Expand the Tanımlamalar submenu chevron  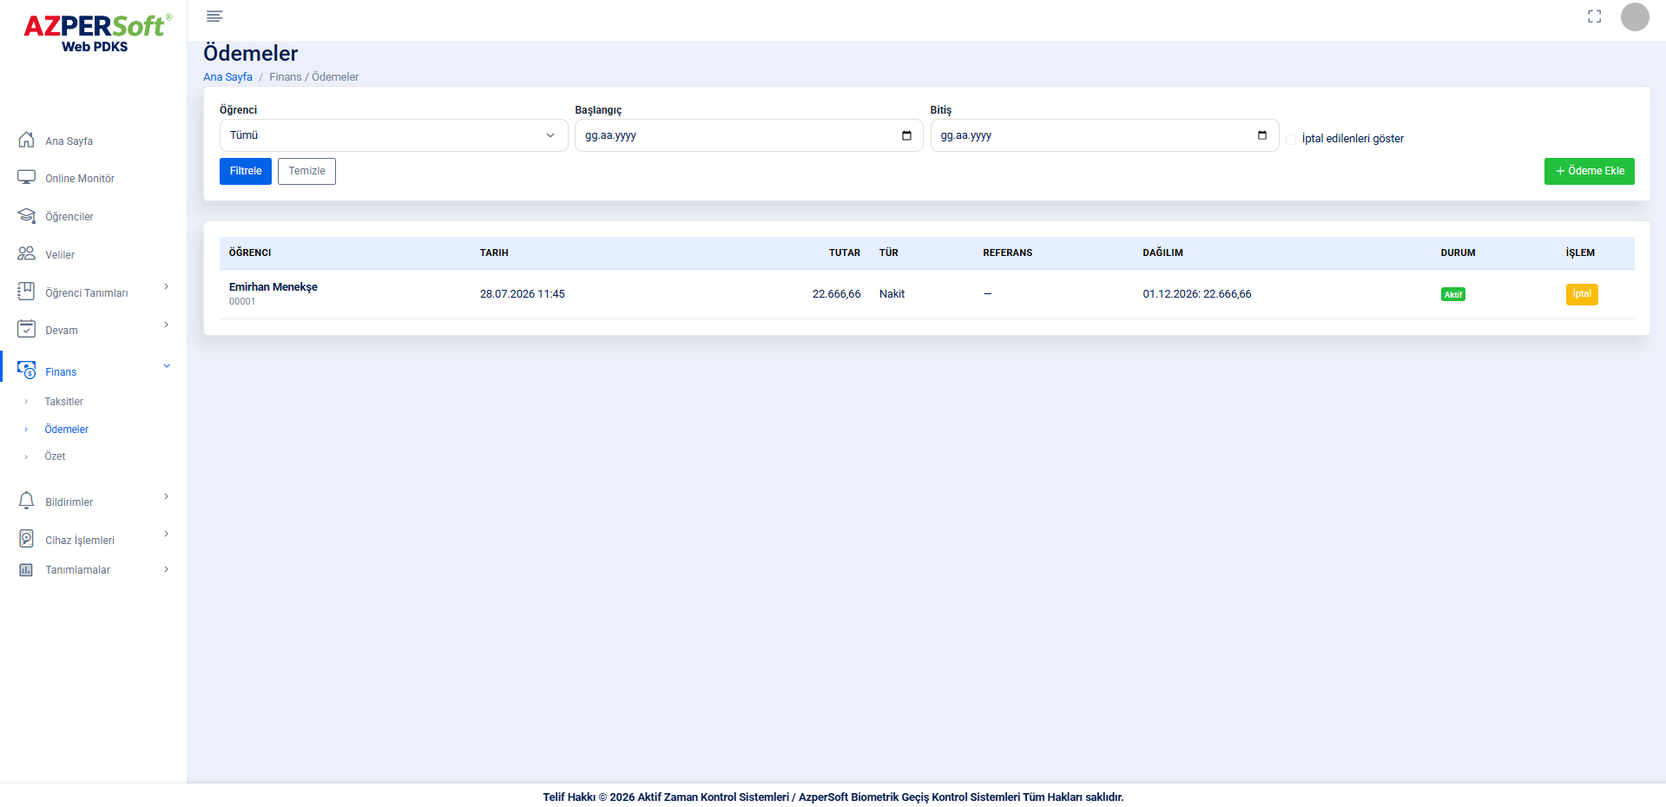pyautogui.click(x=166, y=569)
